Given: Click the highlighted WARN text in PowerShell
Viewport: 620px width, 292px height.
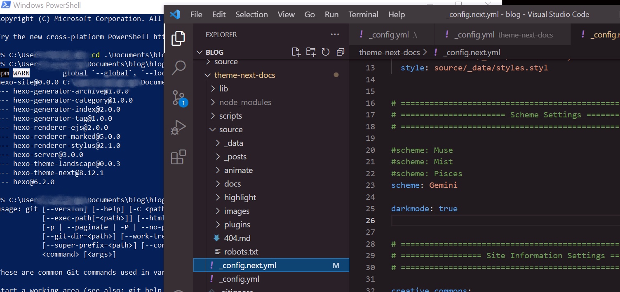Looking at the screenshot, I should click(x=21, y=73).
